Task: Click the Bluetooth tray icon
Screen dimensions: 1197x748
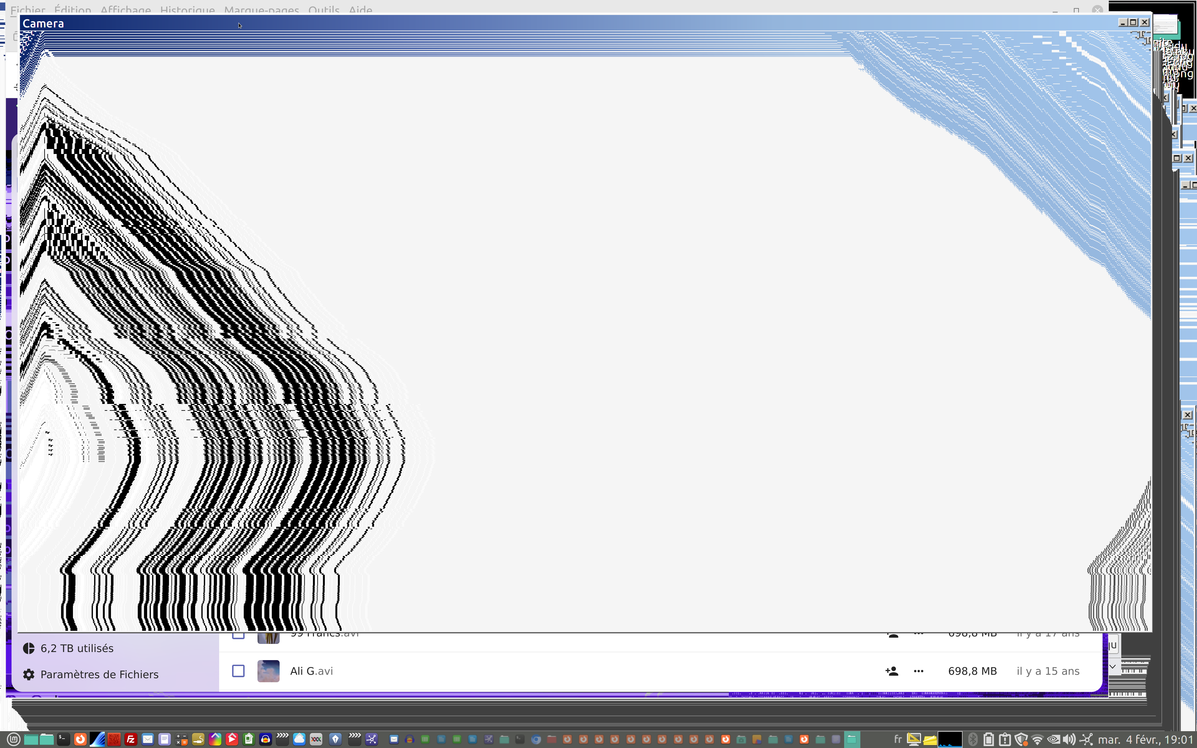Action: [x=973, y=740]
